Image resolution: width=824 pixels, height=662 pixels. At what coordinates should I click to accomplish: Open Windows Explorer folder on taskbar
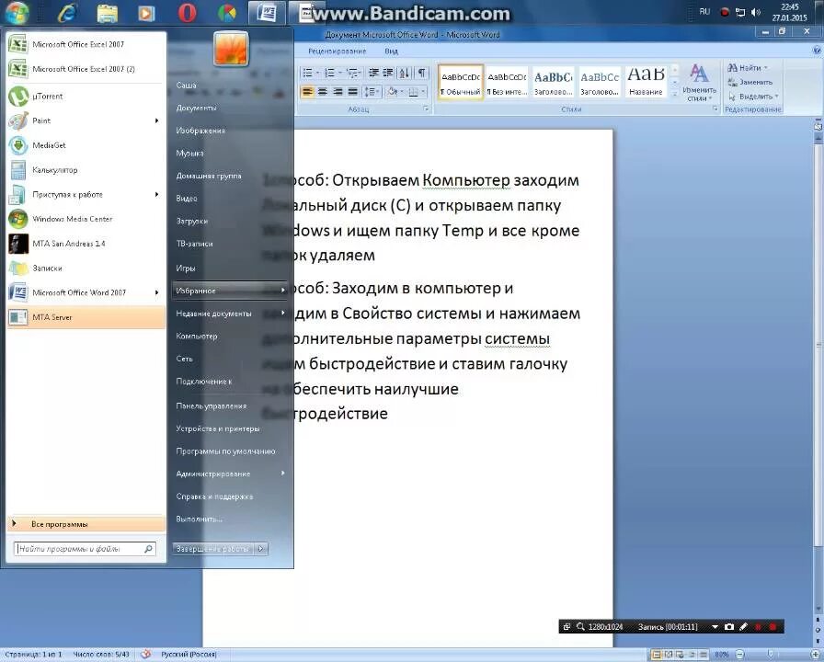(108, 13)
